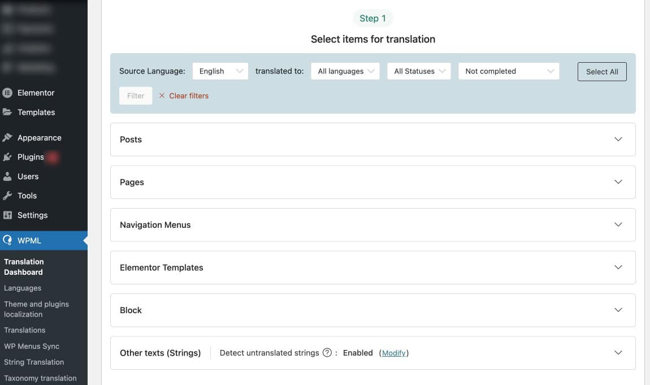
Task: Click the Elementor Templates title
Action: point(161,268)
